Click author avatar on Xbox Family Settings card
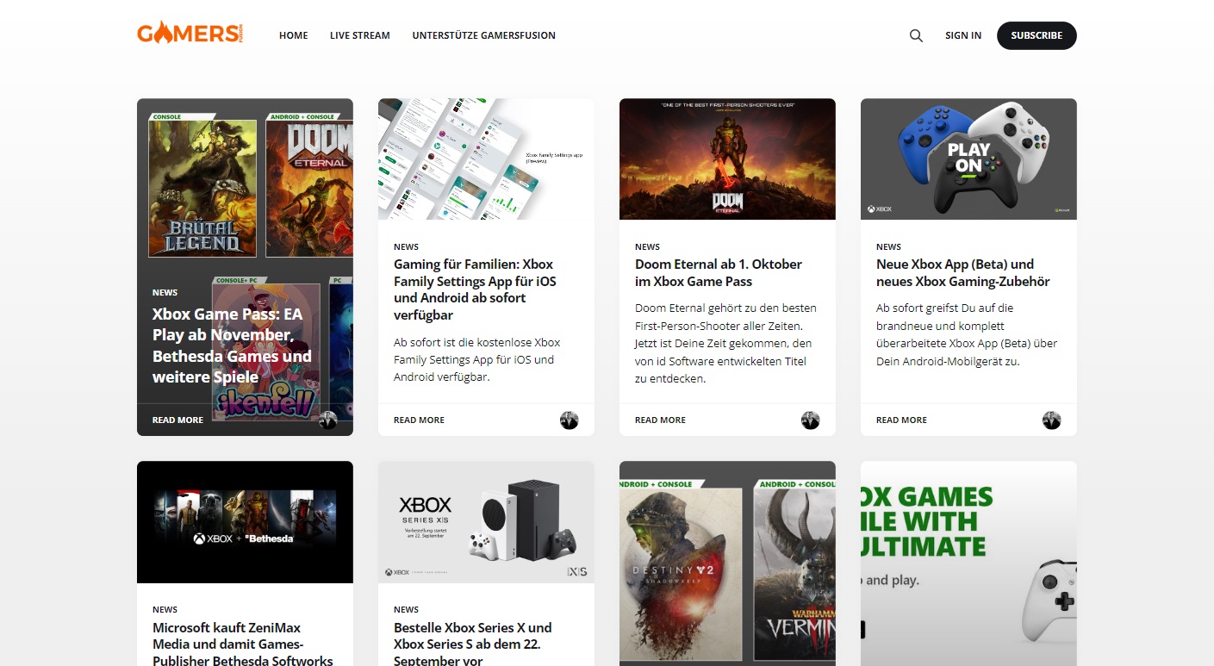This screenshot has height=666, width=1214. [569, 420]
